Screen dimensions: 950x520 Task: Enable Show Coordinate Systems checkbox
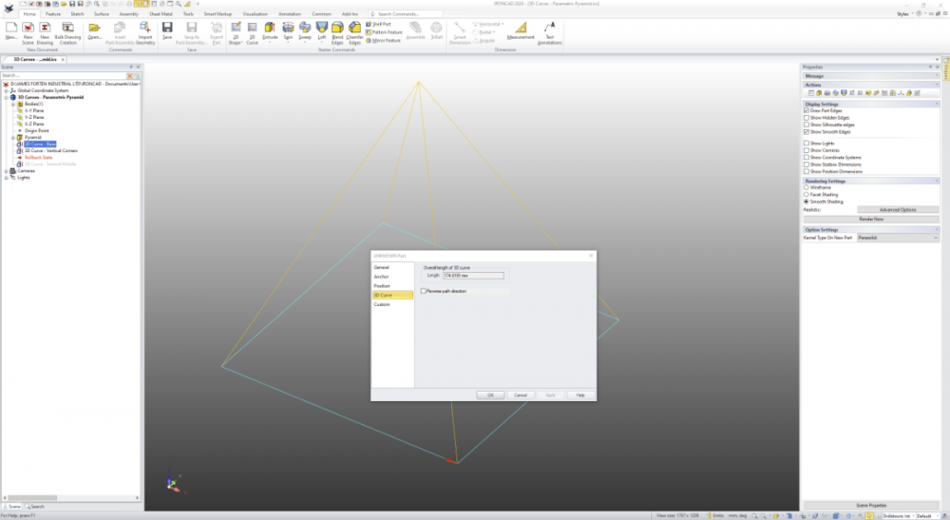[x=807, y=157]
